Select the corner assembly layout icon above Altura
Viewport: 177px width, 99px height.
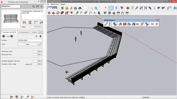click(x=36, y=23)
